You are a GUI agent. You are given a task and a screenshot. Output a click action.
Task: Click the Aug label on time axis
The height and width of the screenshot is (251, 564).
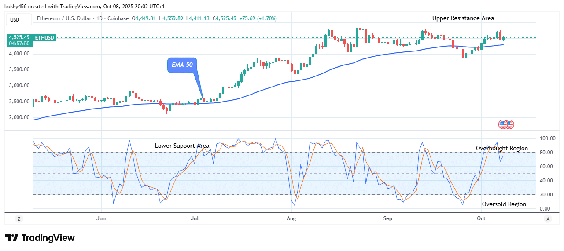291,218
